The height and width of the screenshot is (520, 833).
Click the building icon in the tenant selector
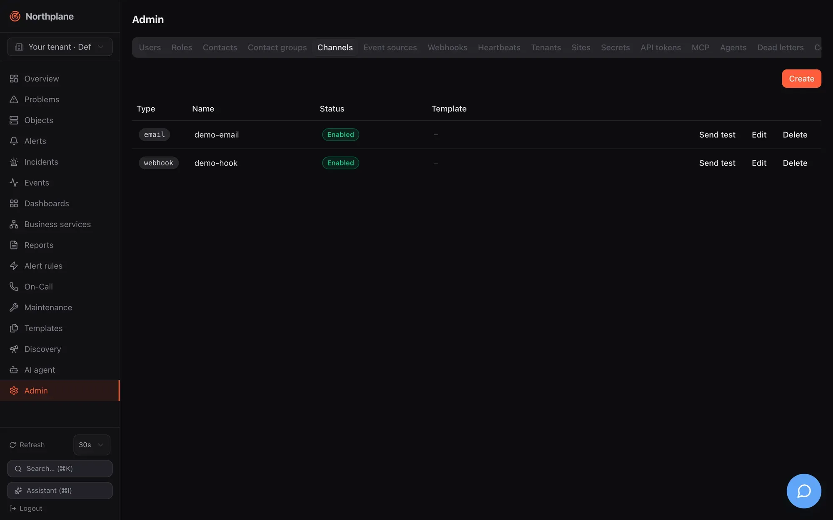pos(19,47)
